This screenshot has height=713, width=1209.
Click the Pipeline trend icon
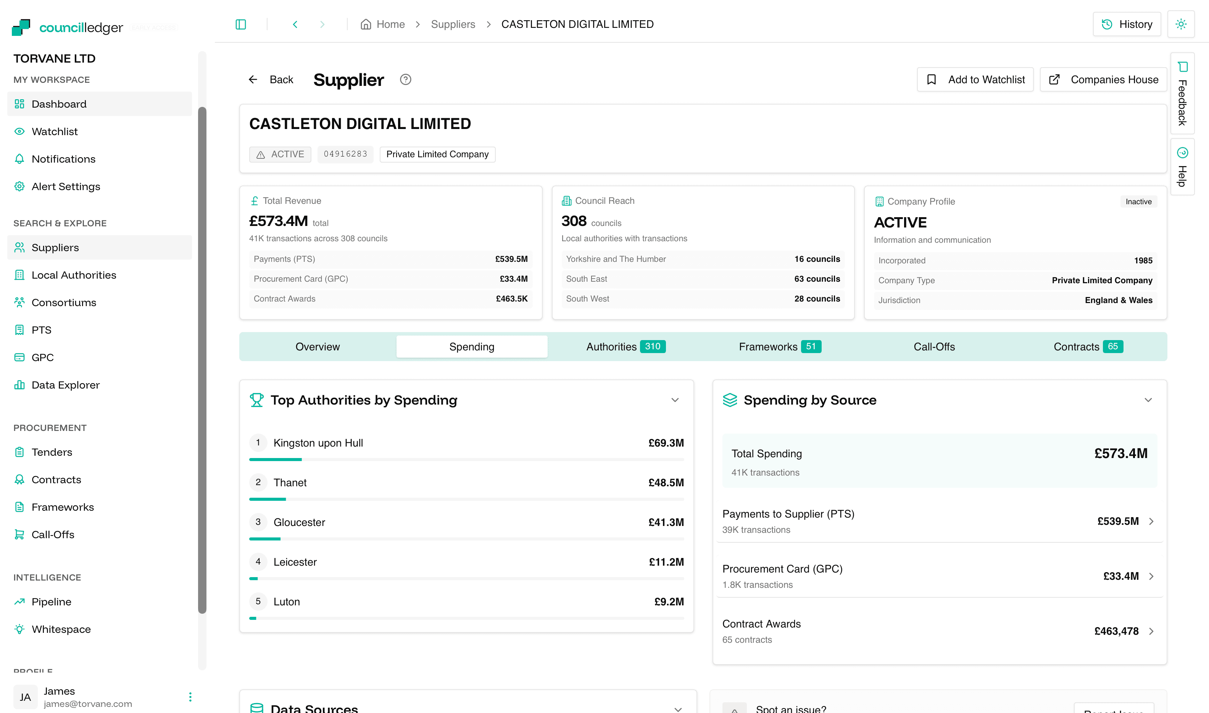pyautogui.click(x=19, y=602)
